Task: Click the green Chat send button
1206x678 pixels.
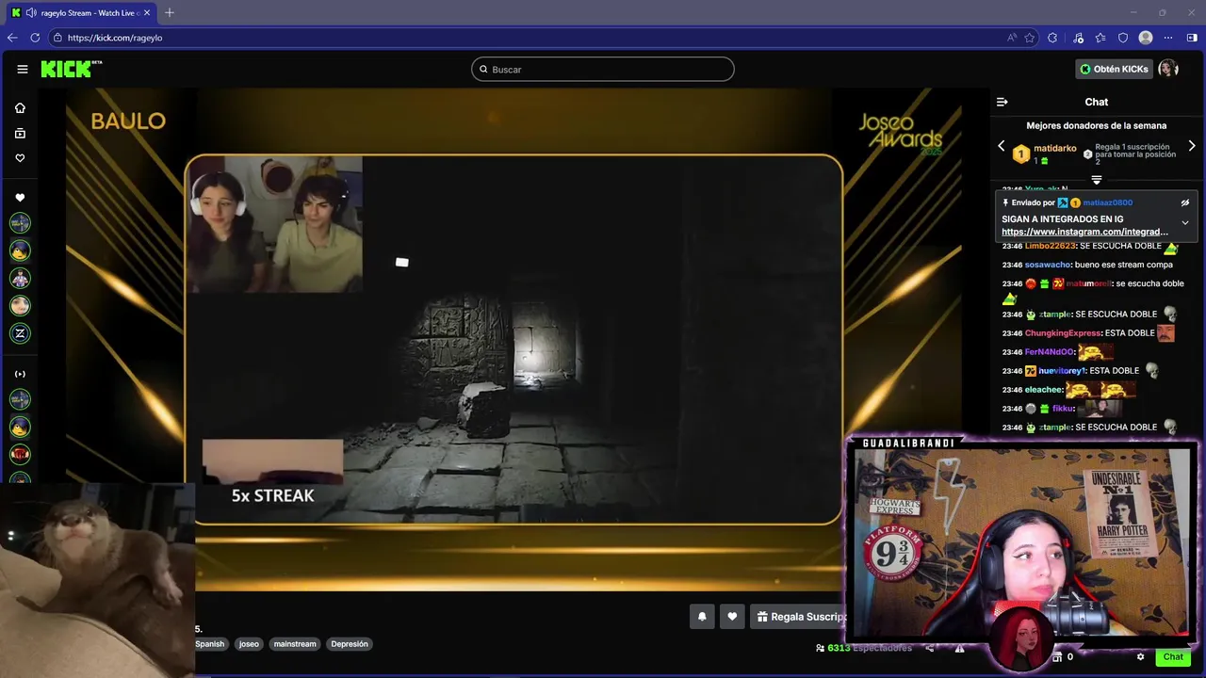Action: pyautogui.click(x=1173, y=656)
